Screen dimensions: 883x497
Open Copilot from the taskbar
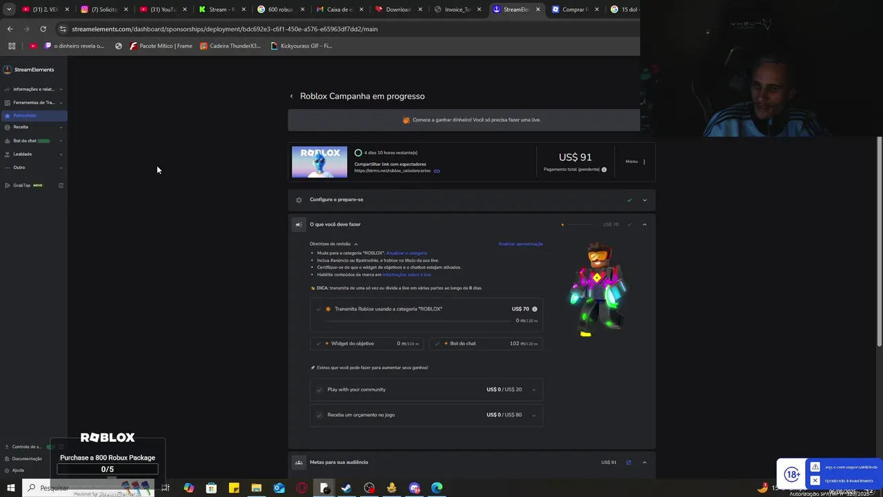coord(188,488)
